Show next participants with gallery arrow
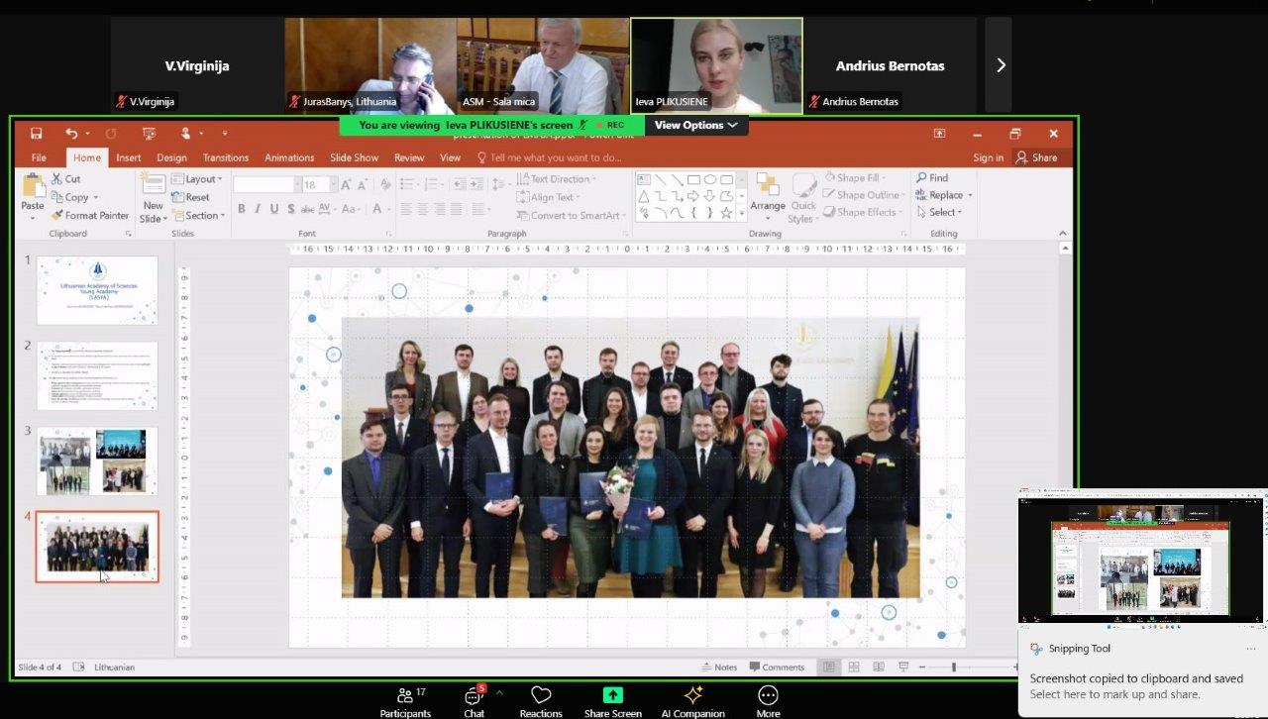Viewport: 1268px width, 719px height. tap(1000, 65)
